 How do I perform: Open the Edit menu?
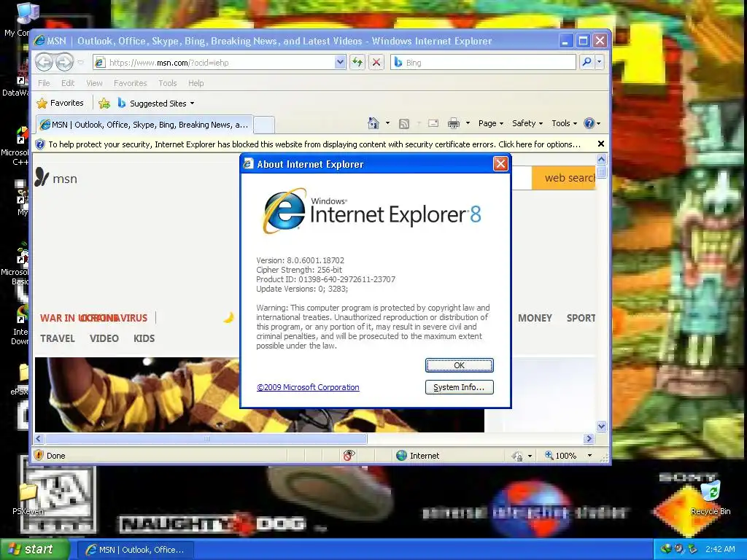click(x=68, y=83)
